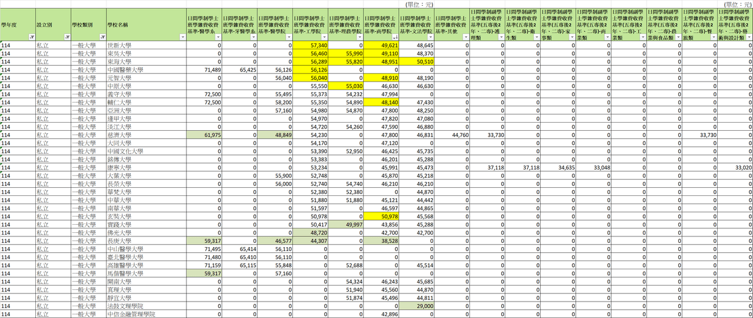Select yellow cell with value 55,990
This screenshot has height=318, width=753.
pos(346,53)
